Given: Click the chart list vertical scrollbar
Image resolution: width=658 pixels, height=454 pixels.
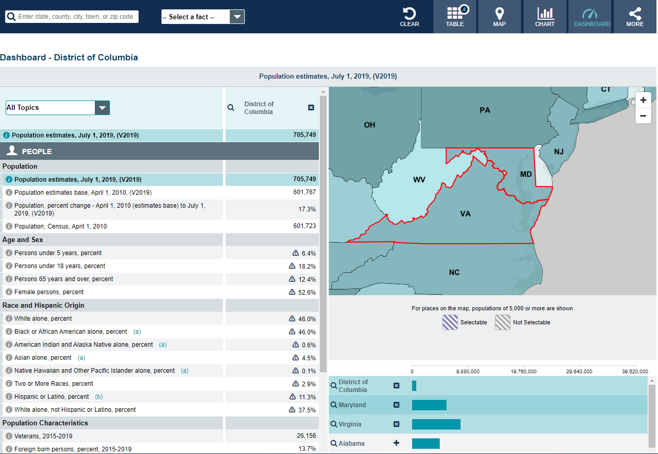Looking at the screenshot, I should pos(652,417).
